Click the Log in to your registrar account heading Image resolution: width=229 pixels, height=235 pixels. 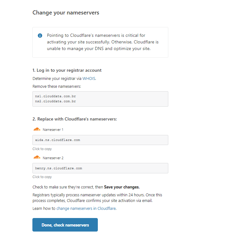(x=67, y=70)
